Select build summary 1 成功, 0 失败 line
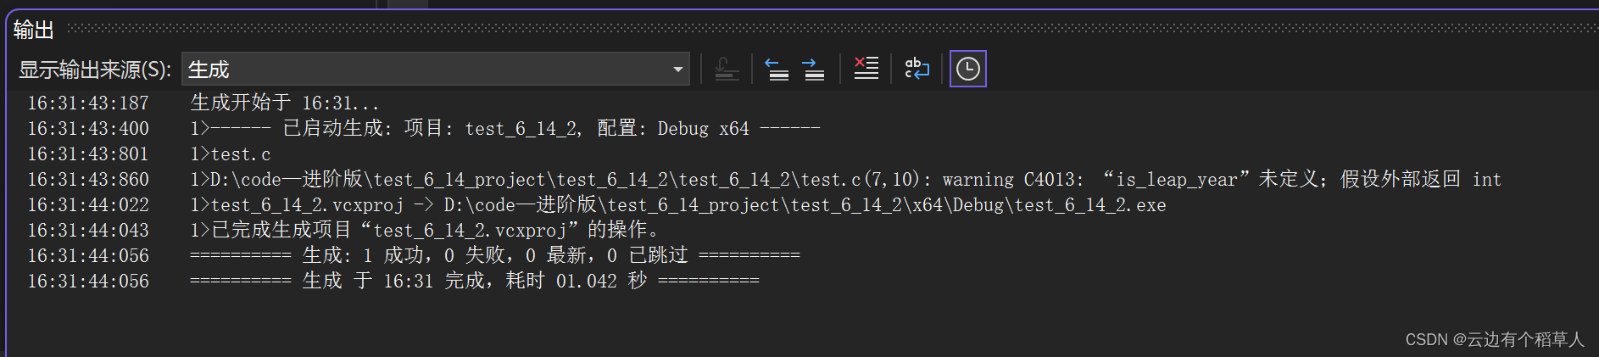 (x=495, y=255)
